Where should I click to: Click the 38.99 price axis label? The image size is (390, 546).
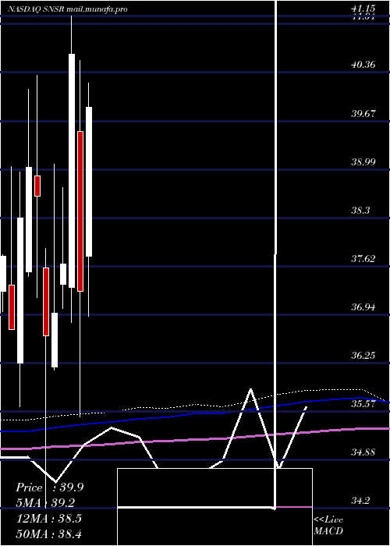(363, 161)
